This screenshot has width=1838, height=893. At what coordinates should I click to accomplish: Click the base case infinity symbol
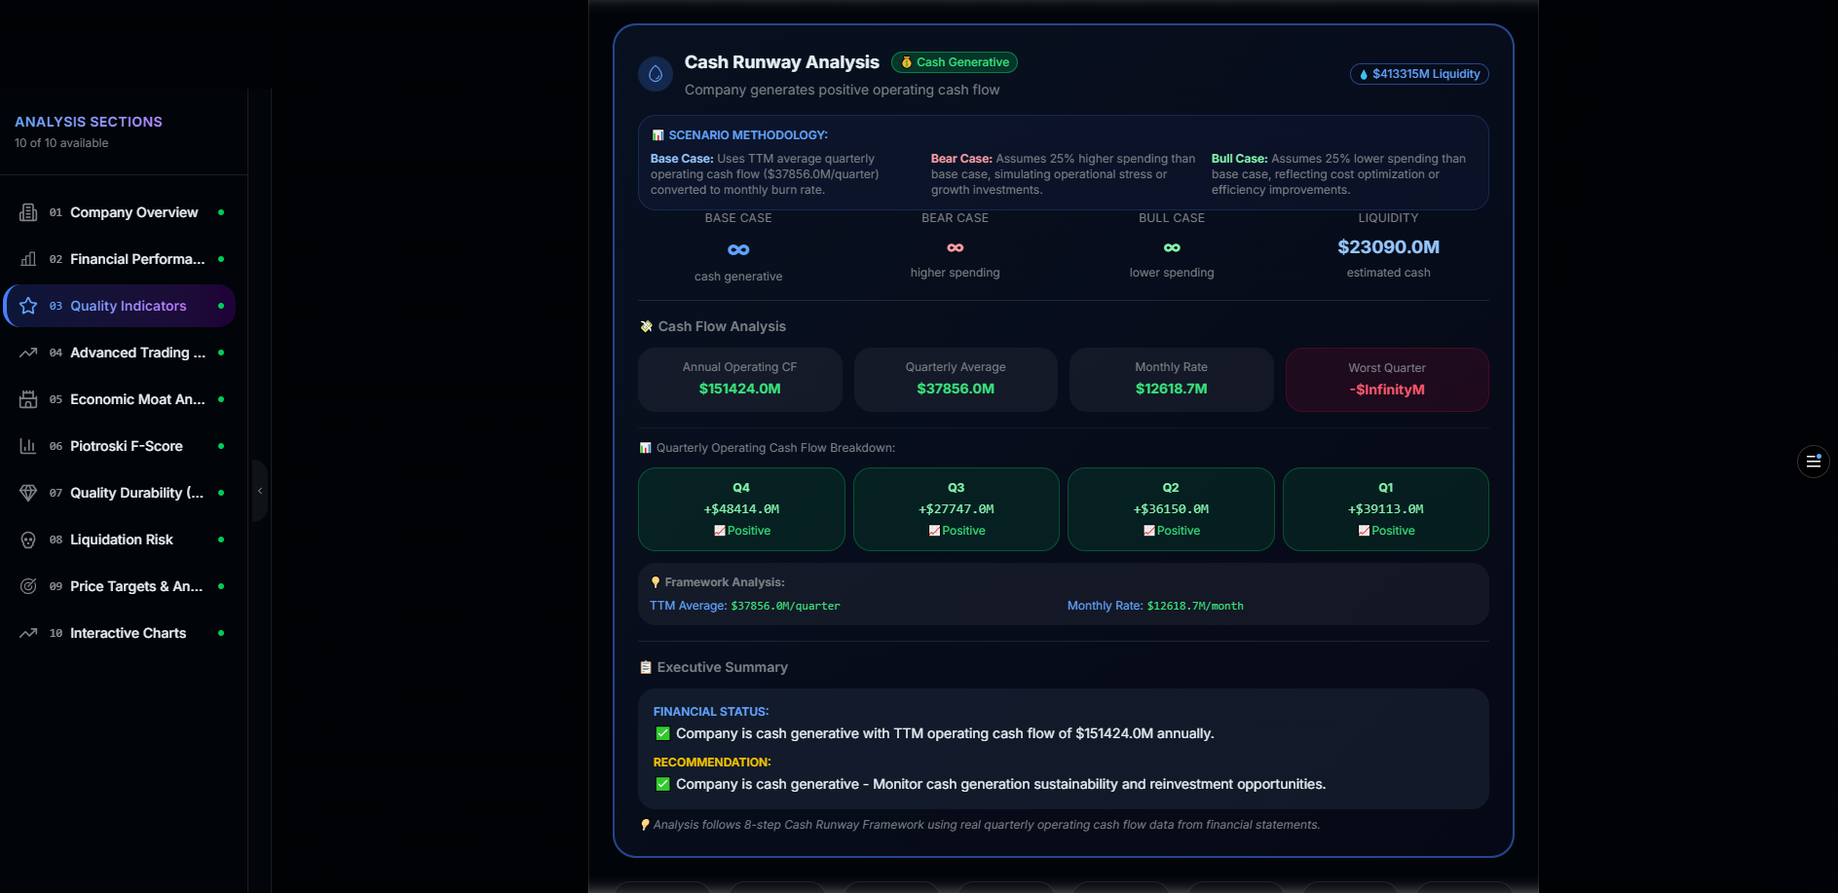[738, 250]
